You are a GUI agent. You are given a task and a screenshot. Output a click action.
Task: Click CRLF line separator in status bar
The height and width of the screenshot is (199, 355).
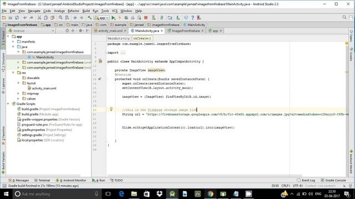point(286,186)
